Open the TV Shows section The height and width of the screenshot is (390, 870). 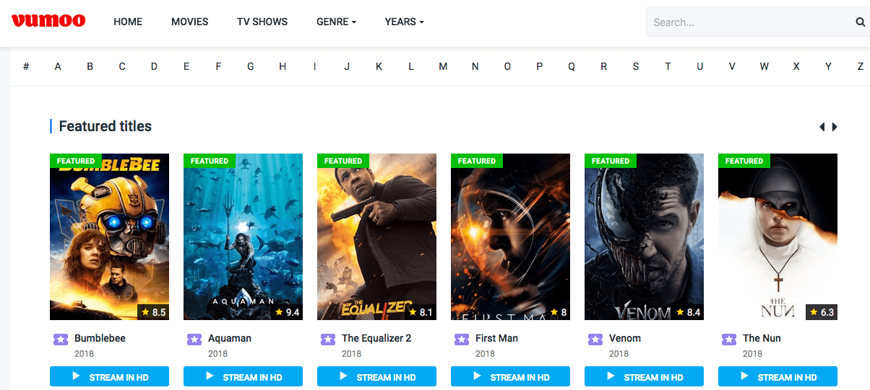262,22
